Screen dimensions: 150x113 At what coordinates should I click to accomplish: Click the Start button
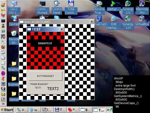7,110
